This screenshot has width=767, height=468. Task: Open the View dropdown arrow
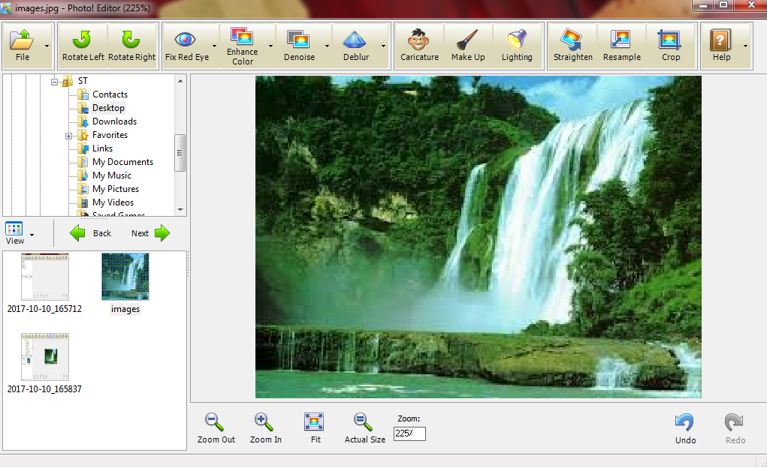tap(32, 235)
